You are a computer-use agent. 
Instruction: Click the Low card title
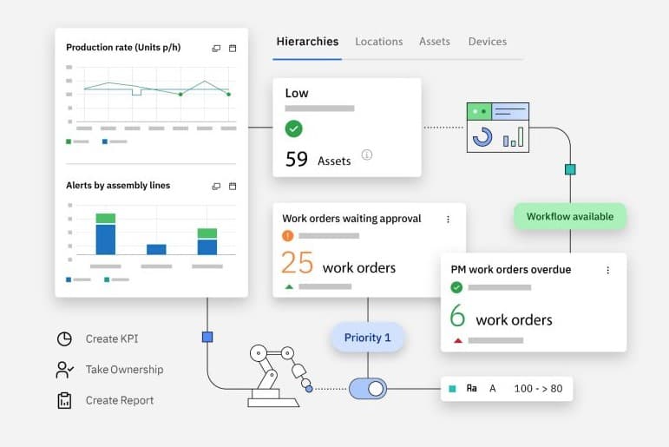297,93
